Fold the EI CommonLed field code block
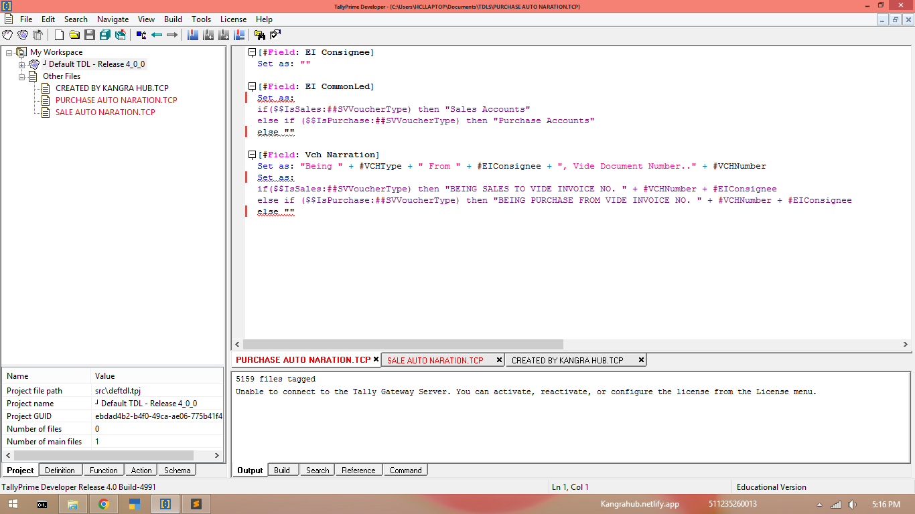The width and height of the screenshot is (915, 514). coord(252,86)
